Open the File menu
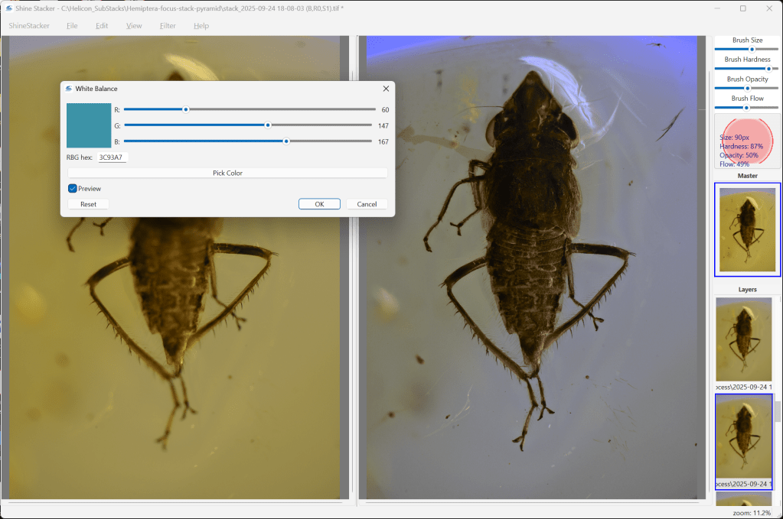 [72, 26]
